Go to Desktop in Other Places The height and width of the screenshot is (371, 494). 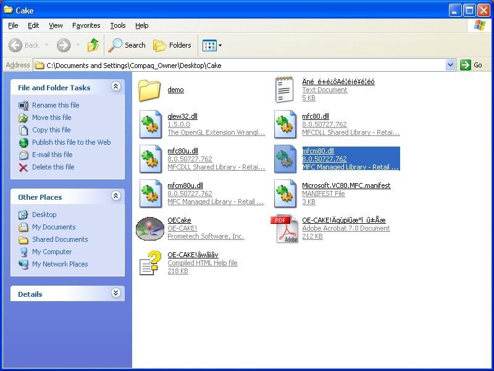(44, 215)
